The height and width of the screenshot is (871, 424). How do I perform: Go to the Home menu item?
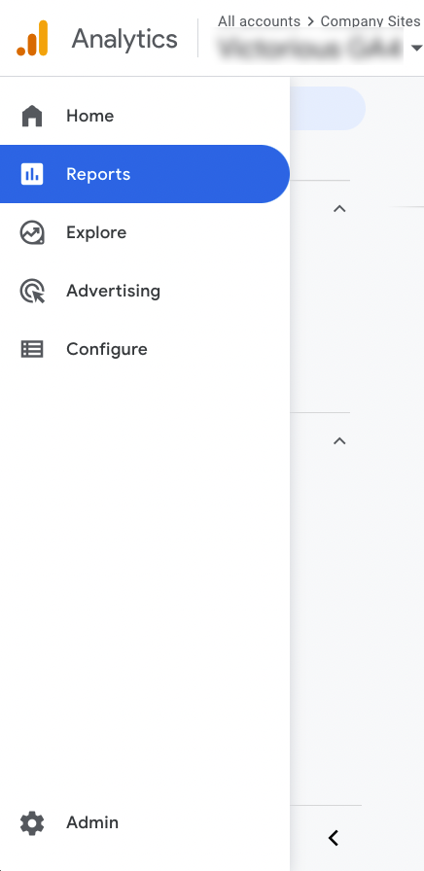click(x=90, y=116)
